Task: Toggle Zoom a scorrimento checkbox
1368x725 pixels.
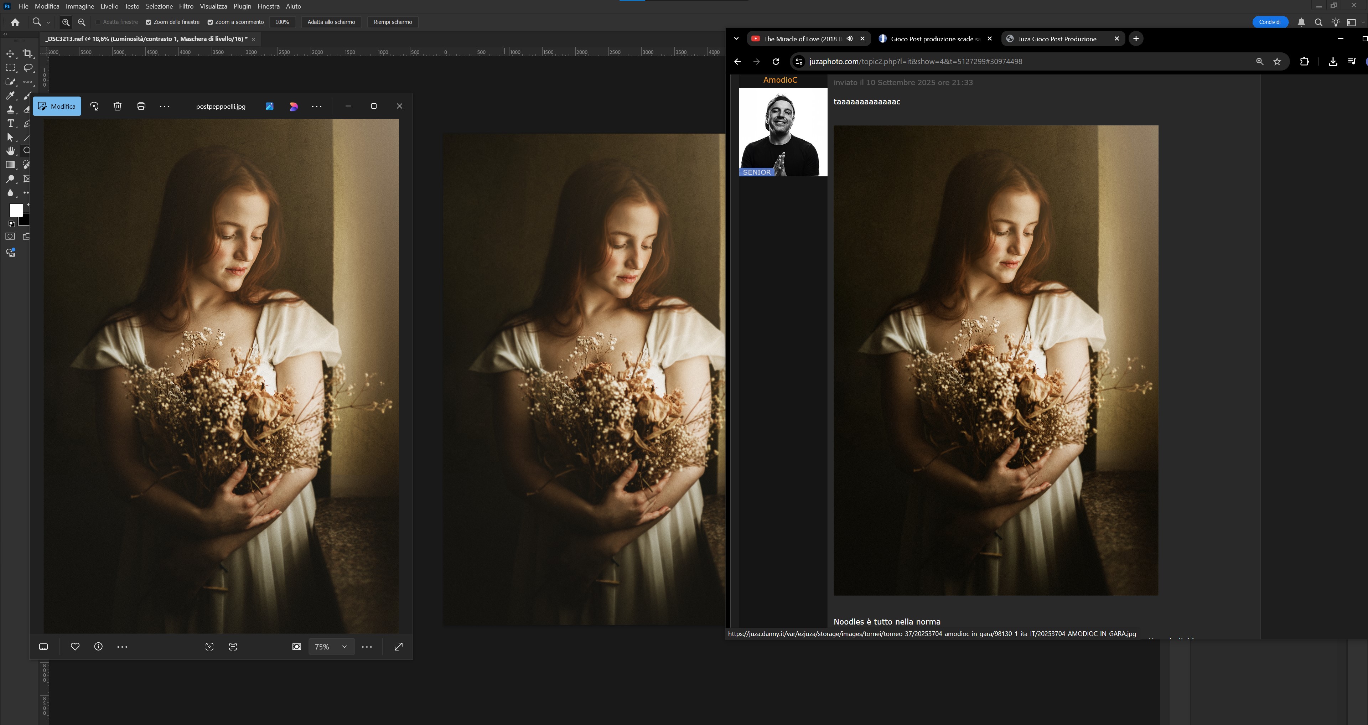Action: [x=210, y=22]
